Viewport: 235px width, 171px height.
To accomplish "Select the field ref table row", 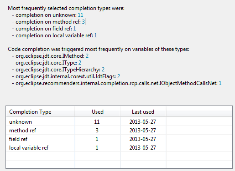I will click(119, 139).
